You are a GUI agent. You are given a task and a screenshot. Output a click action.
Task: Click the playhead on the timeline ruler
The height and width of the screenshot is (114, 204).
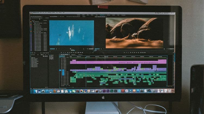(x=86, y=57)
